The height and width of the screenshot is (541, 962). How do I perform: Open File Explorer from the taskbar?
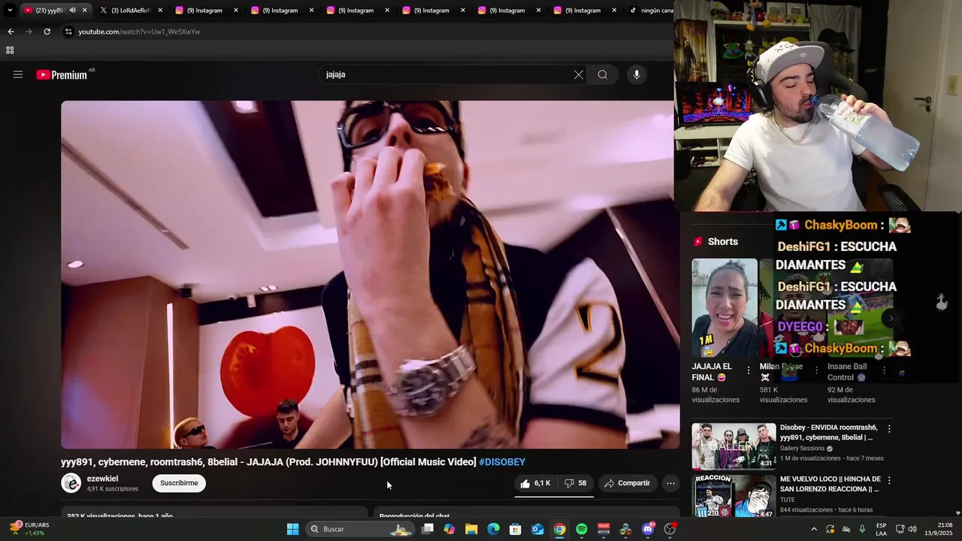click(471, 529)
